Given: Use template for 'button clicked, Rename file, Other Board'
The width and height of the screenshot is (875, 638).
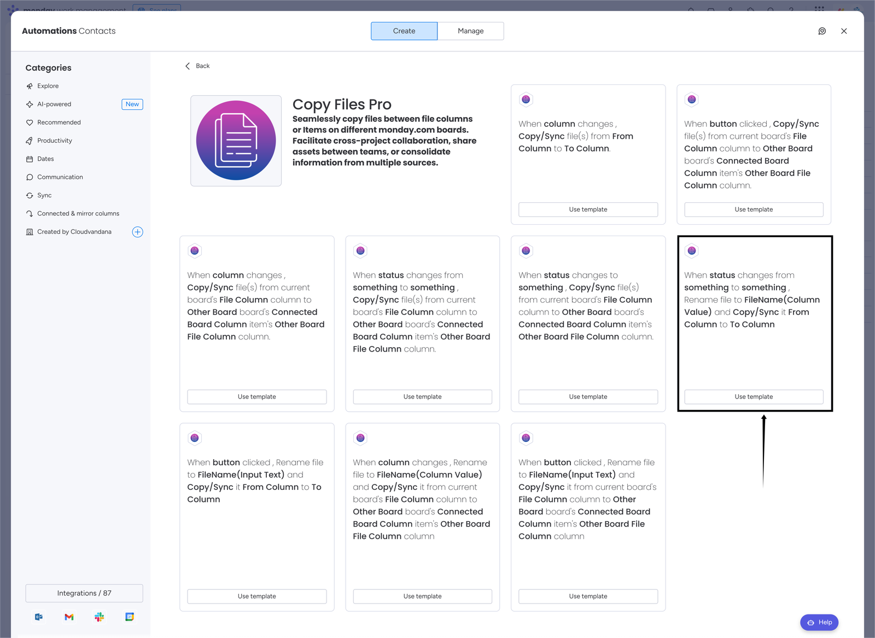Looking at the screenshot, I should coord(588,596).
